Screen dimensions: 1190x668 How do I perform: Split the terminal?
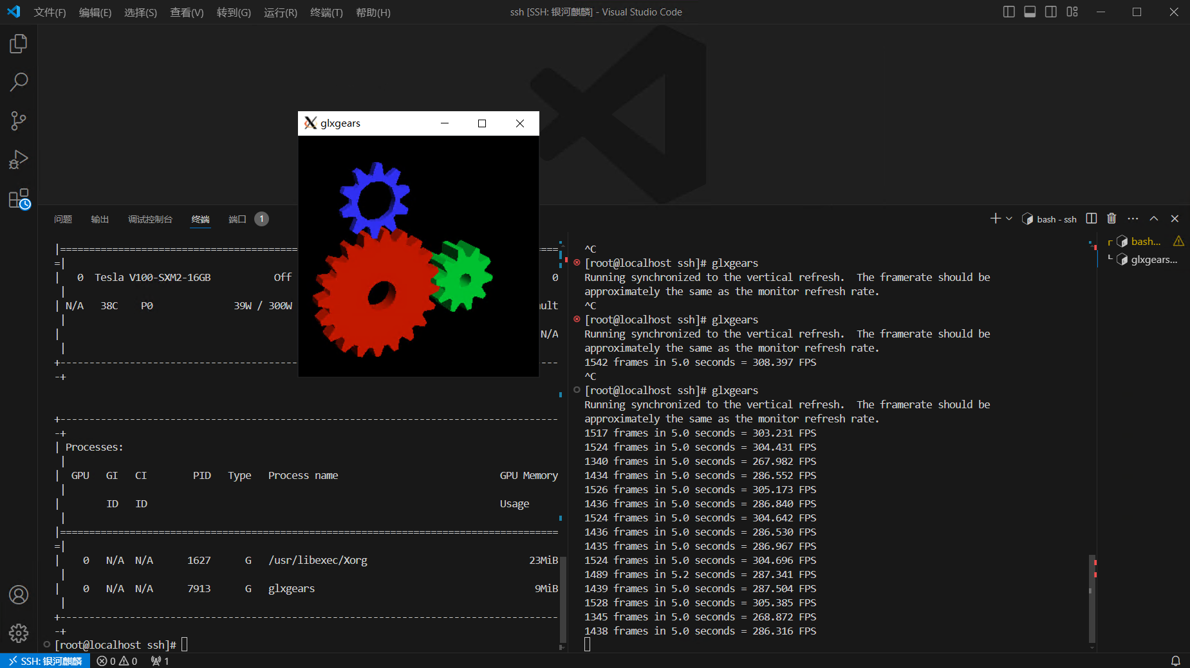1092,219
